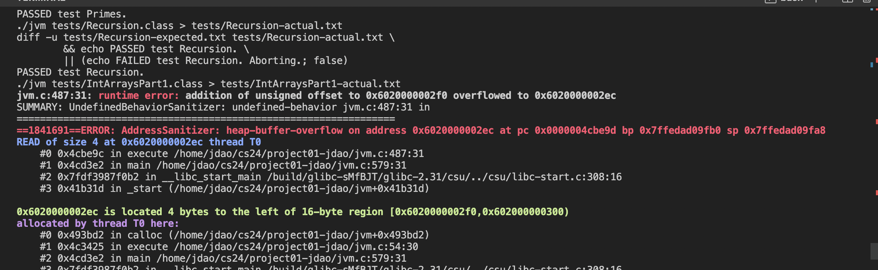878x270 pixels.
Task: Open jvm.c:579:31 path in first main frame
Action: click(x=281, y=165)
